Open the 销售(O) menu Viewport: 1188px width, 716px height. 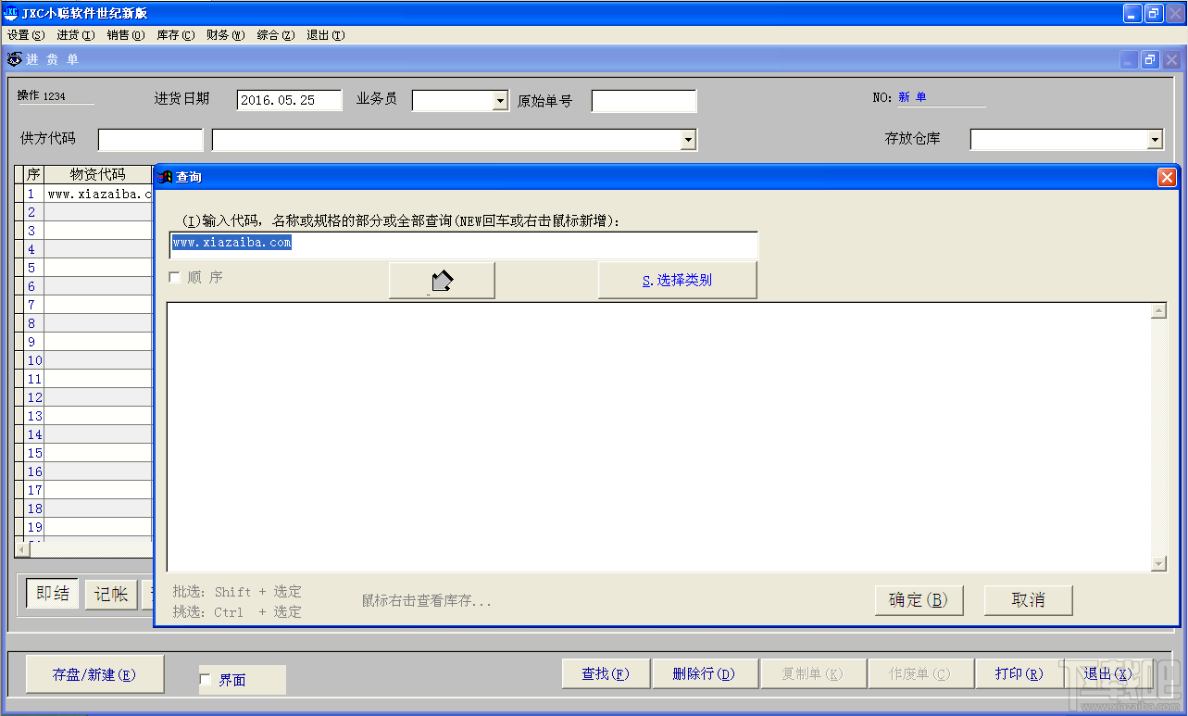coord(126,35)
